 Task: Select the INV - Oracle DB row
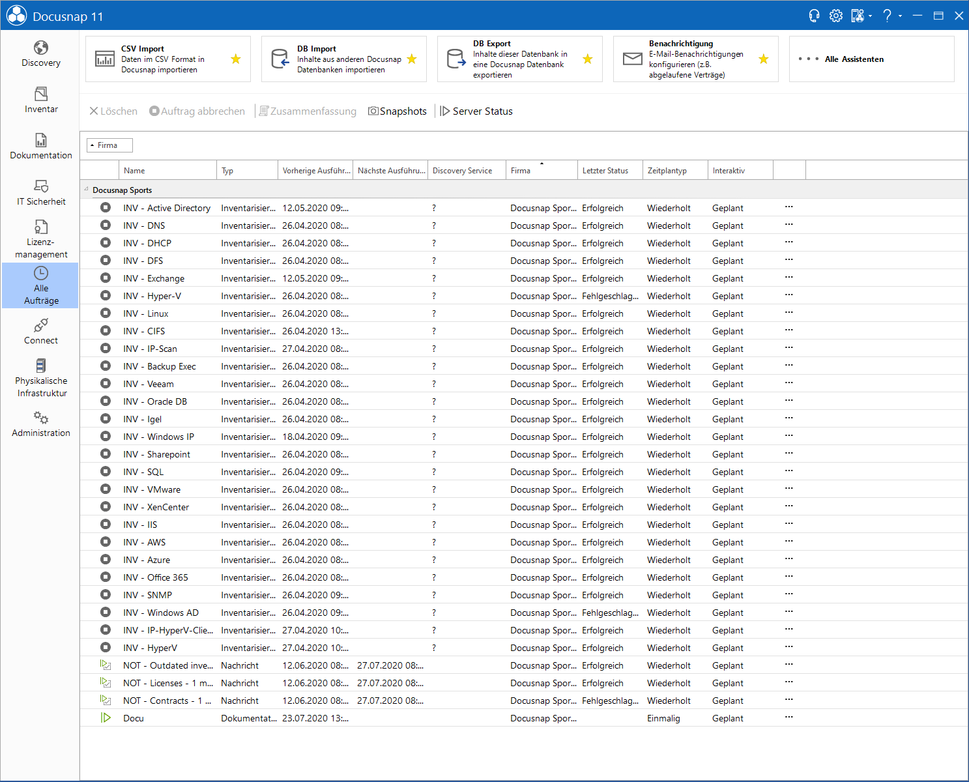click(524, 401)
